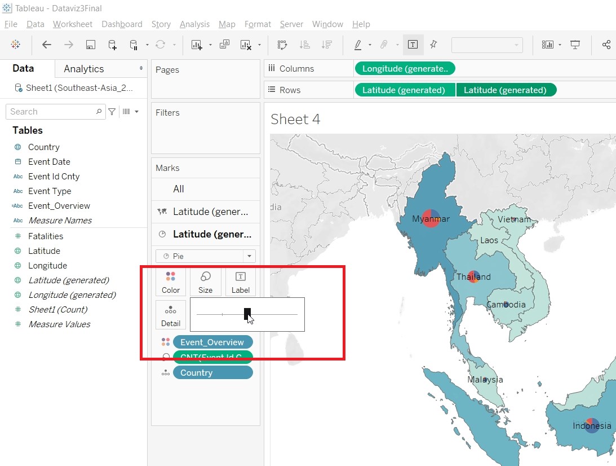This screenshot has width=616, height=466.
Task: Click the Save workbook toolbar icon
Action: 90,45
